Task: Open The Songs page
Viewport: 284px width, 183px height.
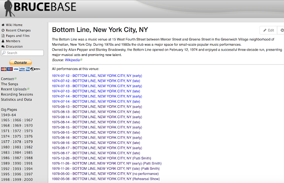Action: point(9,84)
